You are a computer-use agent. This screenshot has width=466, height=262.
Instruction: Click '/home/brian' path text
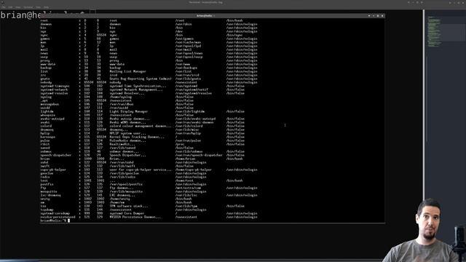[x=185, y=159]
